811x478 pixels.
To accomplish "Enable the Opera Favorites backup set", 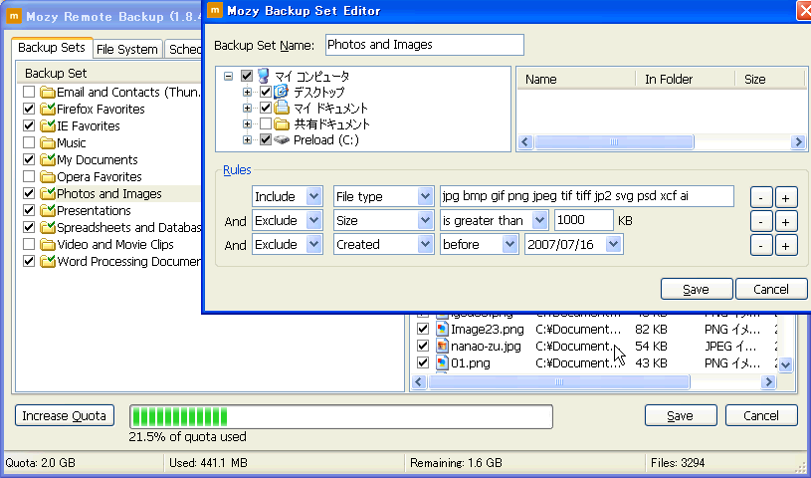I will pyautogui.click(x=29, y=176).
